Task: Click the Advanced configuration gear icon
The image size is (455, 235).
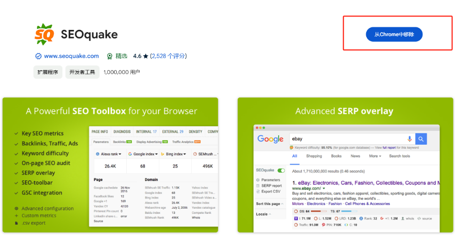Action: click(x=17, y=208)
